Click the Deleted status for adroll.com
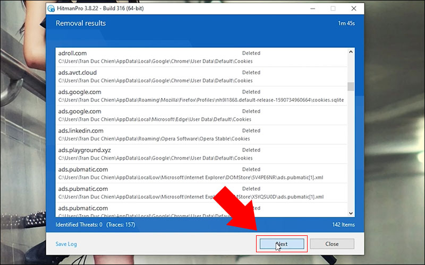Screen dimensions: 425x265 (251, 54)
